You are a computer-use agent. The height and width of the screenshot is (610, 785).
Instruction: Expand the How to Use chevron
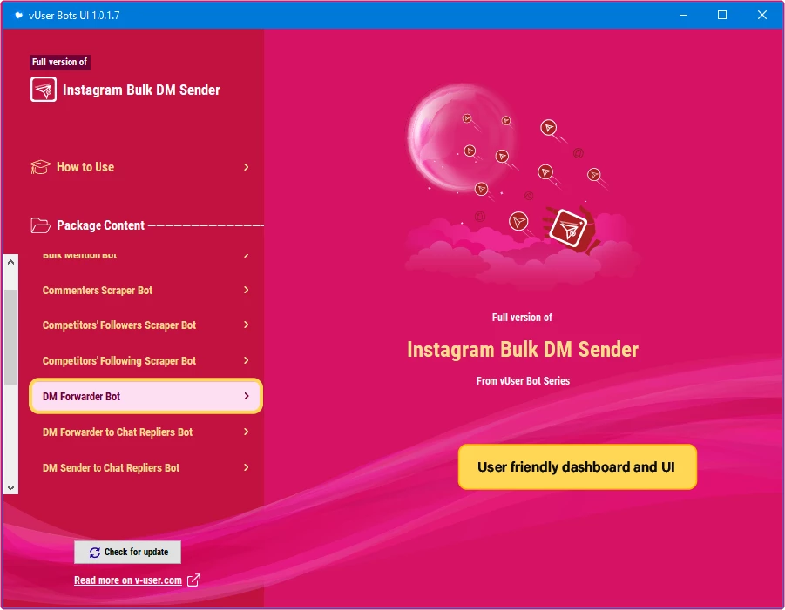point(247,167)
